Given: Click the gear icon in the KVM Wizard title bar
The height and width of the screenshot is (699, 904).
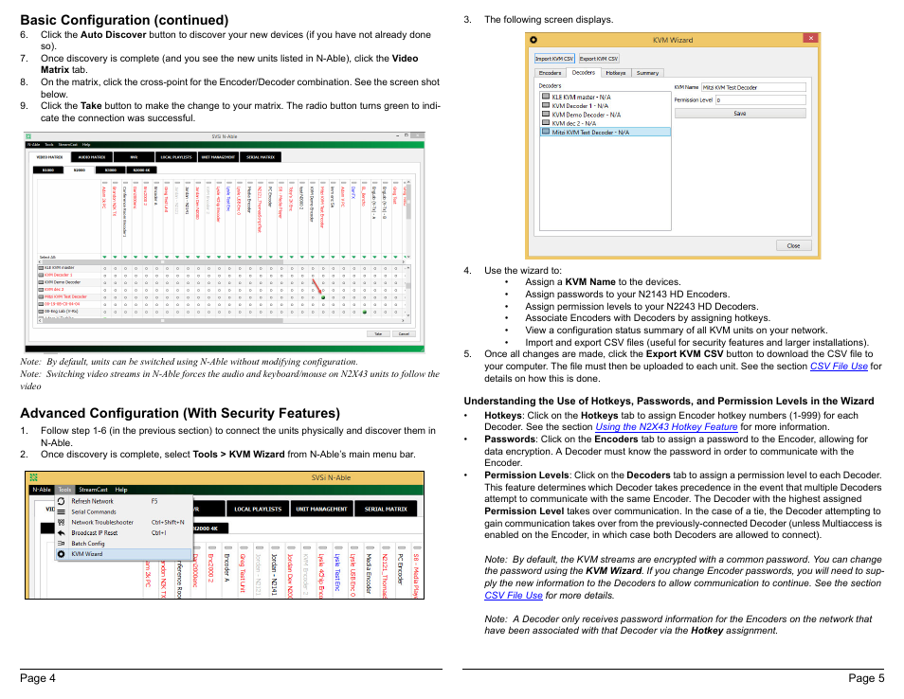Looking at the screenshot, I should point(533,40).
